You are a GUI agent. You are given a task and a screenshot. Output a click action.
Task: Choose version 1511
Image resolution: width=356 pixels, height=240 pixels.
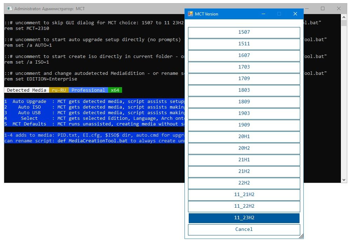pos(244,44)
